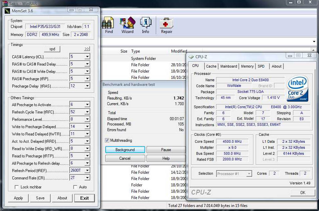
Task: Switch to the SPD tab in CPU-Z
Action: click(261, 66)
